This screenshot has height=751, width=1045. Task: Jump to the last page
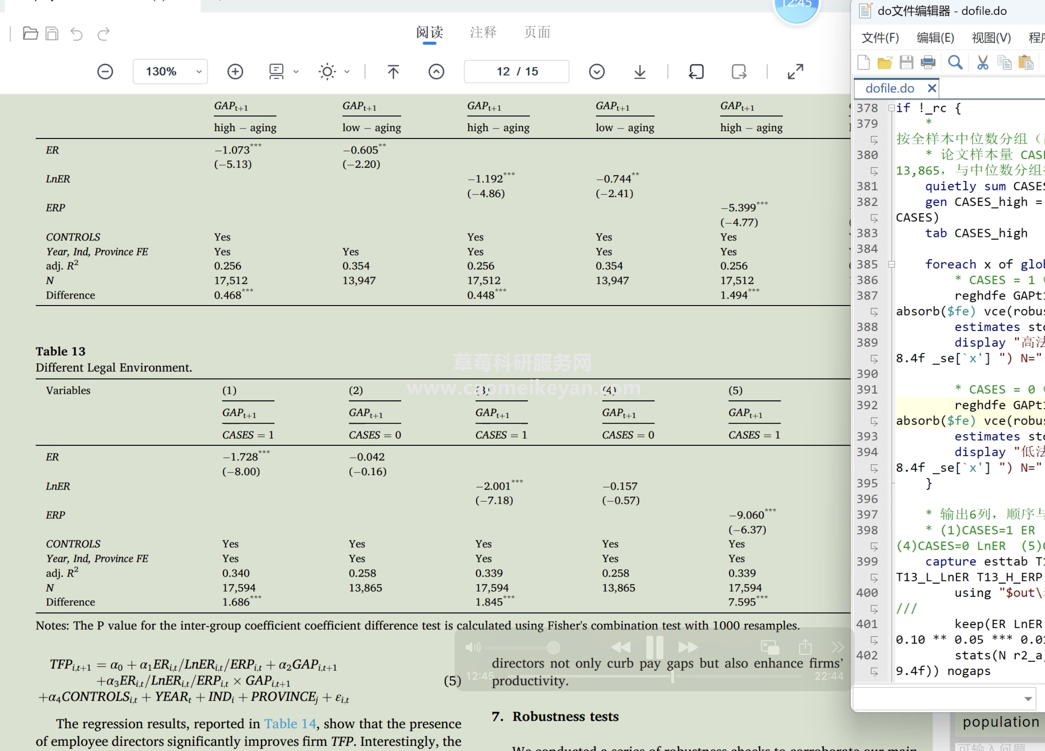[640, 71]
